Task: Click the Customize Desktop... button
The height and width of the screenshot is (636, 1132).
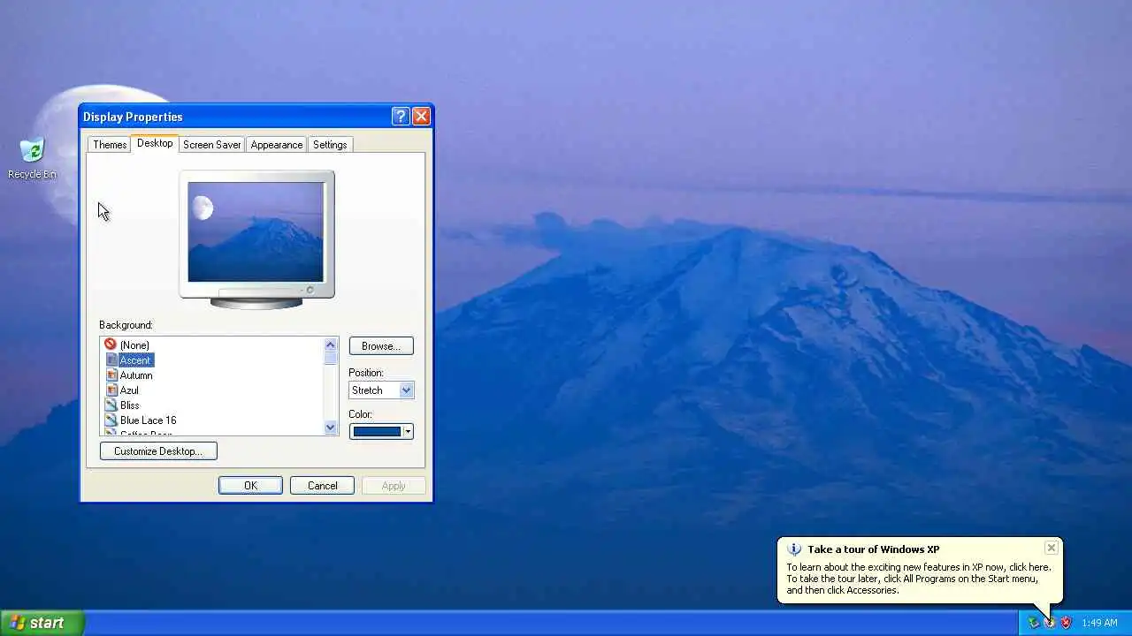Action: (x=158, y=450)
